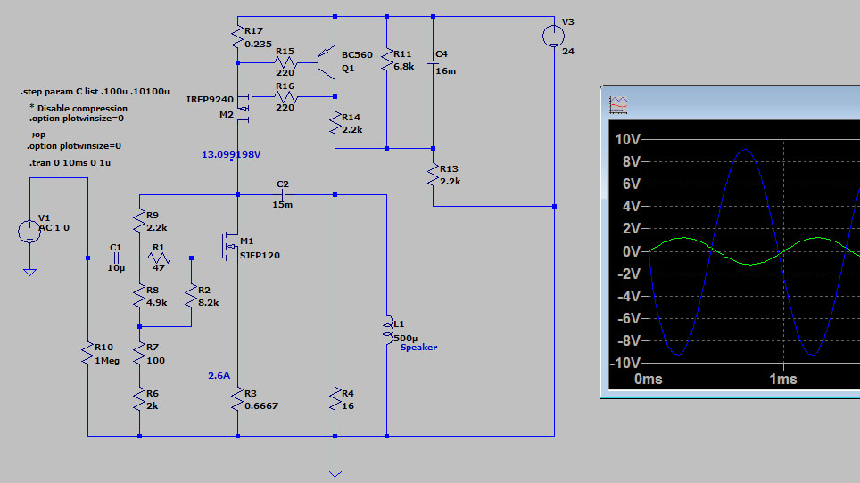Click the 0ms time axis label

pos(649,379)
